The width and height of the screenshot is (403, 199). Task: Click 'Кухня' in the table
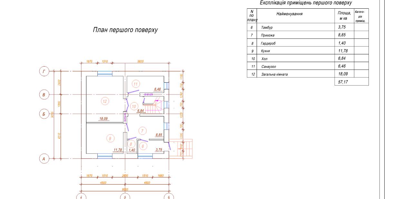click(x=265, y=51)
